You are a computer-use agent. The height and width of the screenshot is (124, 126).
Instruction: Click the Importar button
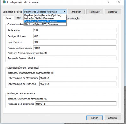click(x=76, y=12)
